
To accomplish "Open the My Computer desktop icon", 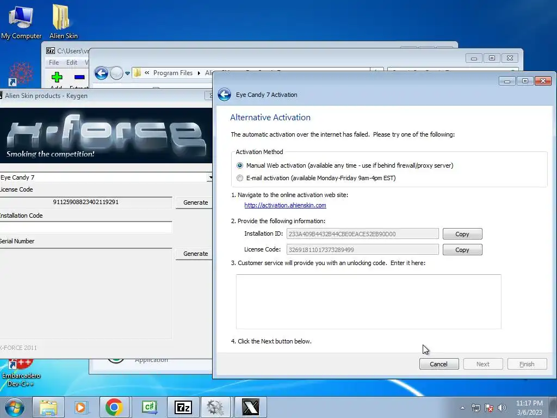I will 21,21.
